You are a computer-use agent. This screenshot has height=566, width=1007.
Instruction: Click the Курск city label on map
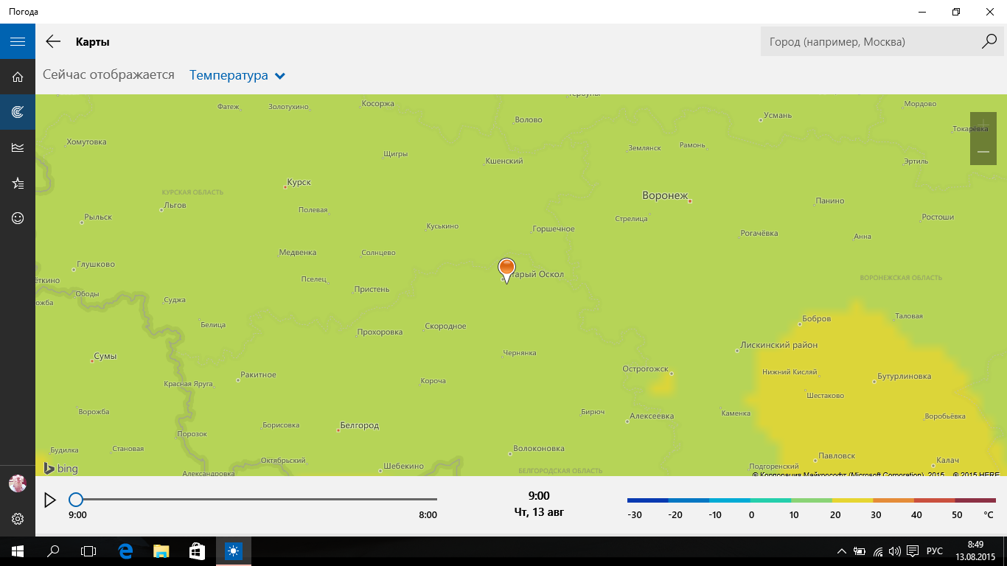point(299,182)
